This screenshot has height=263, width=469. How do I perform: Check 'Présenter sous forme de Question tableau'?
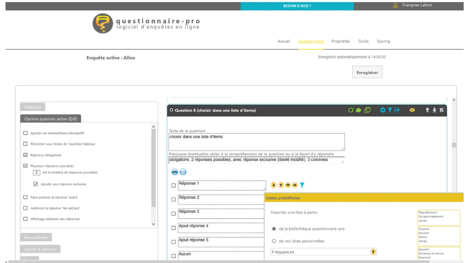[26, 144]
